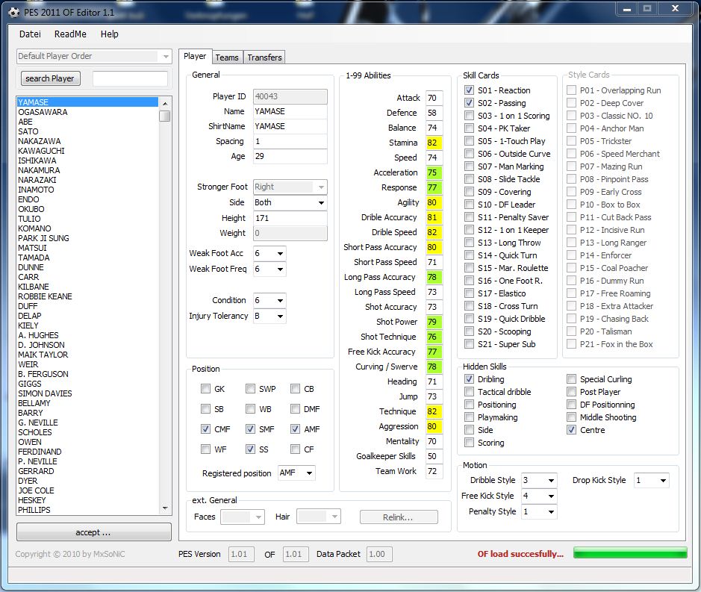Edit the Height field 171

pos(290,218)
